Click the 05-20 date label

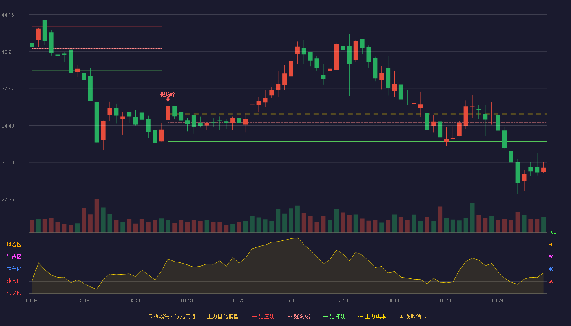coord(342,300)
